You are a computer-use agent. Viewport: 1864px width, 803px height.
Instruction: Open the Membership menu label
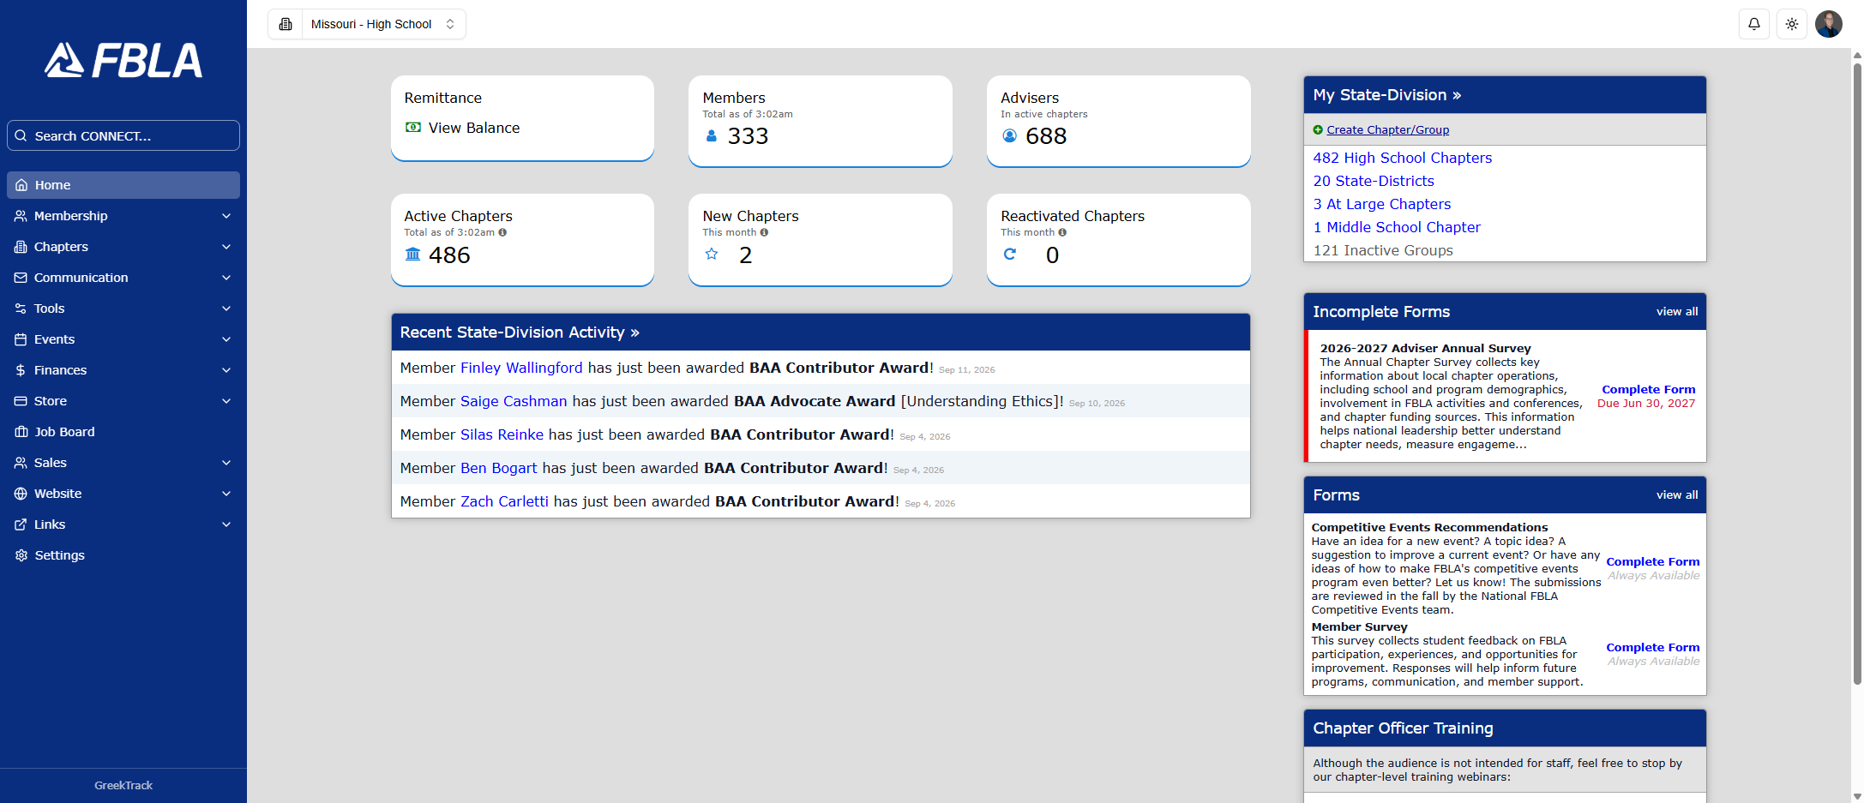tap(71, 216)
